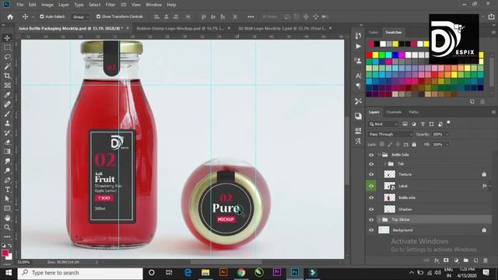498x280 pixels.
Task: Toggle the Show Transform Controls checkbox
Action: (x=99, y=16)
